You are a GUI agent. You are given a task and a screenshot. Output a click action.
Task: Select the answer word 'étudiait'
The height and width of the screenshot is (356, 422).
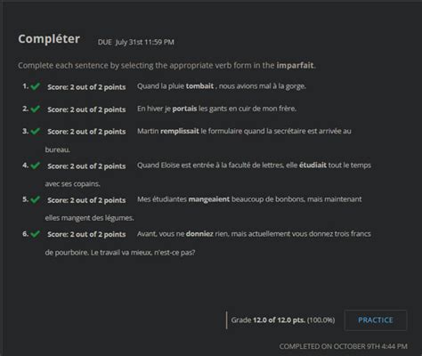312,165
